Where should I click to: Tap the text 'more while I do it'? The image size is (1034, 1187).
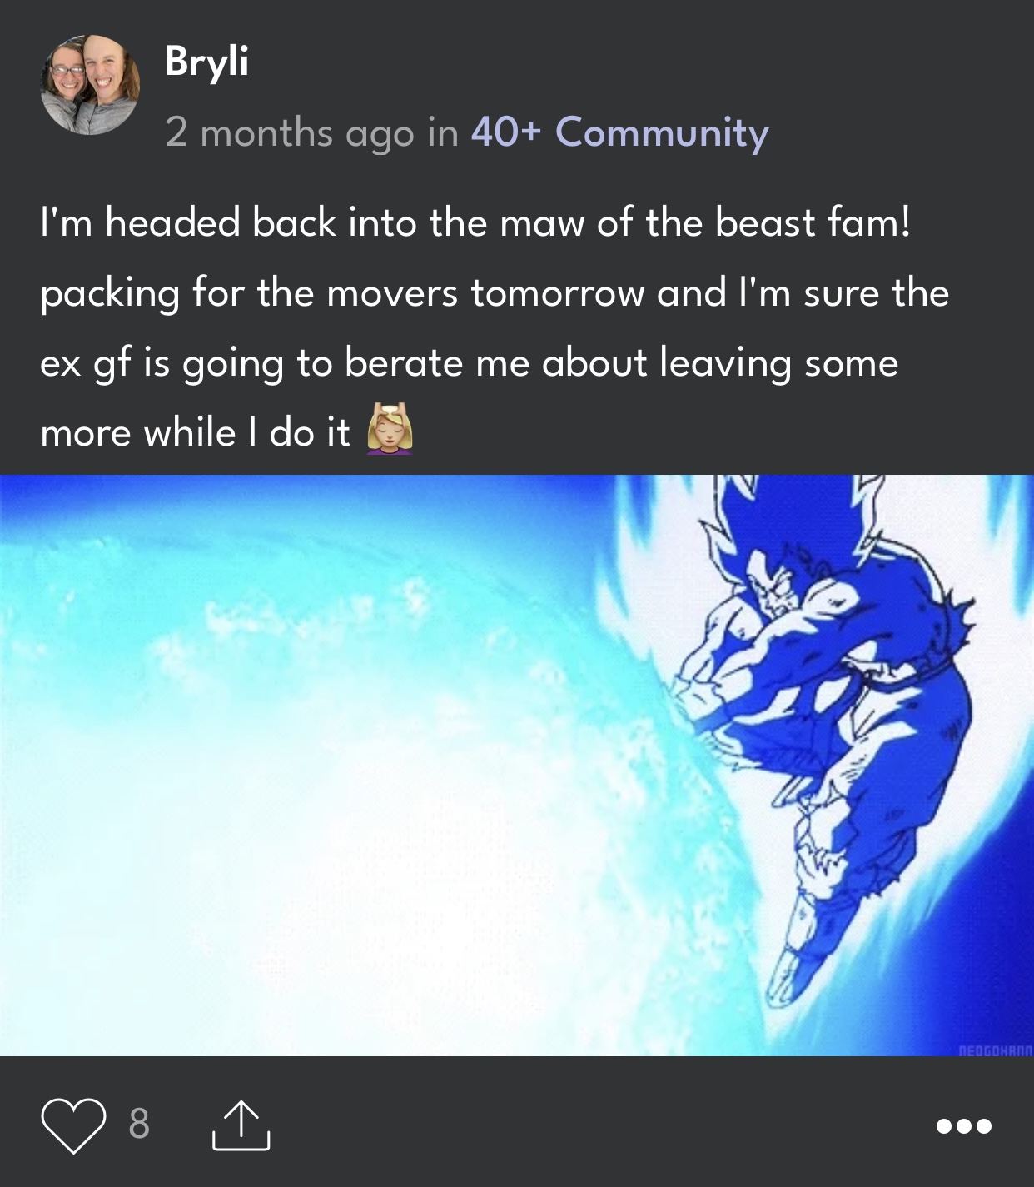[x=196, y=433]
